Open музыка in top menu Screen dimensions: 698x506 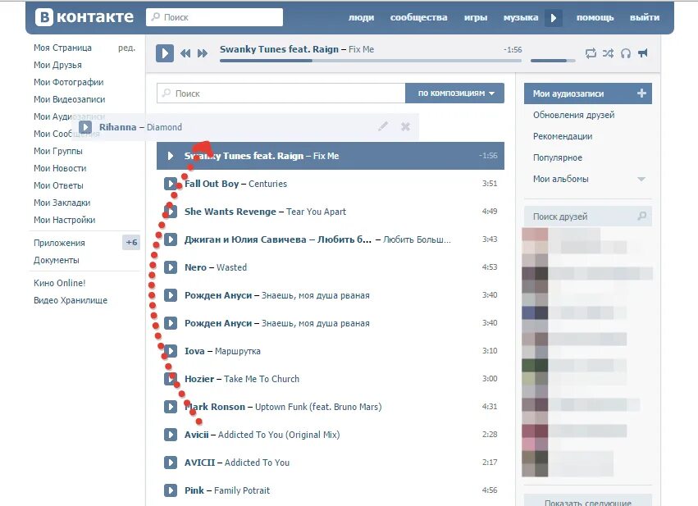[x=521, y=17]
